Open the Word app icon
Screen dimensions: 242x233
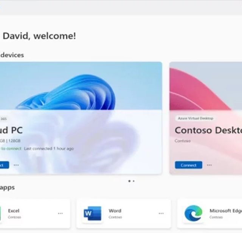[x=92, y=213]
